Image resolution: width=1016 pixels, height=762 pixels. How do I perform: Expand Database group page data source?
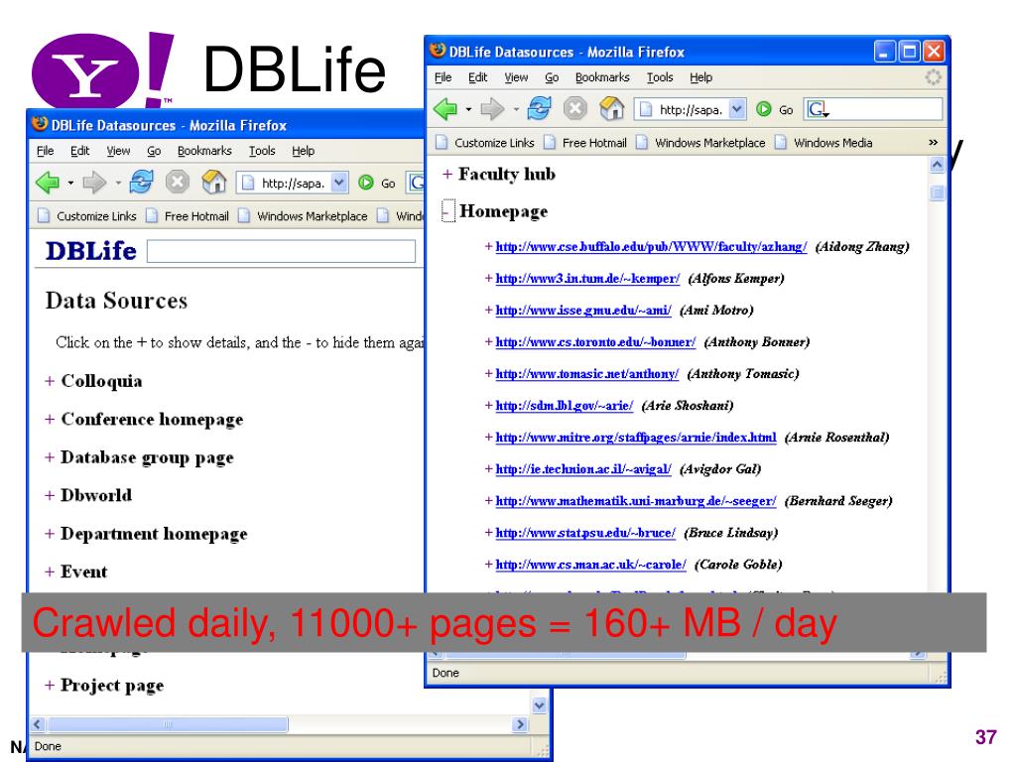click(50, 457)
